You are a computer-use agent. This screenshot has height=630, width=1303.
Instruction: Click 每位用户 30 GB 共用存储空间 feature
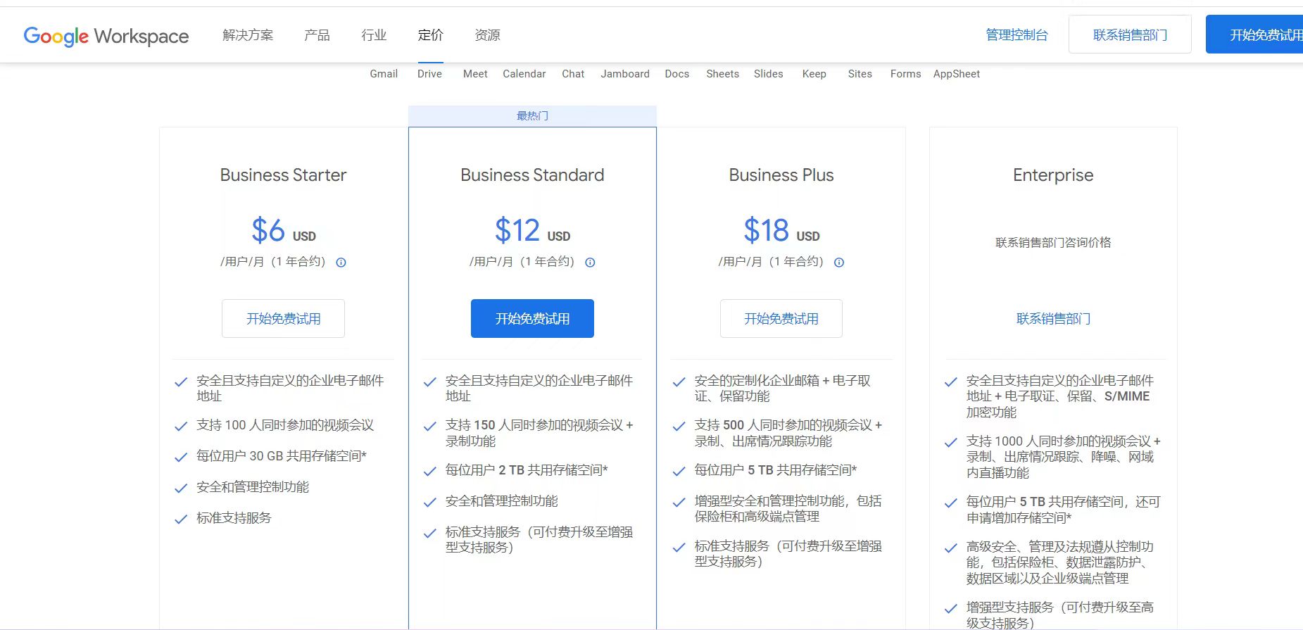coord(282,456)
